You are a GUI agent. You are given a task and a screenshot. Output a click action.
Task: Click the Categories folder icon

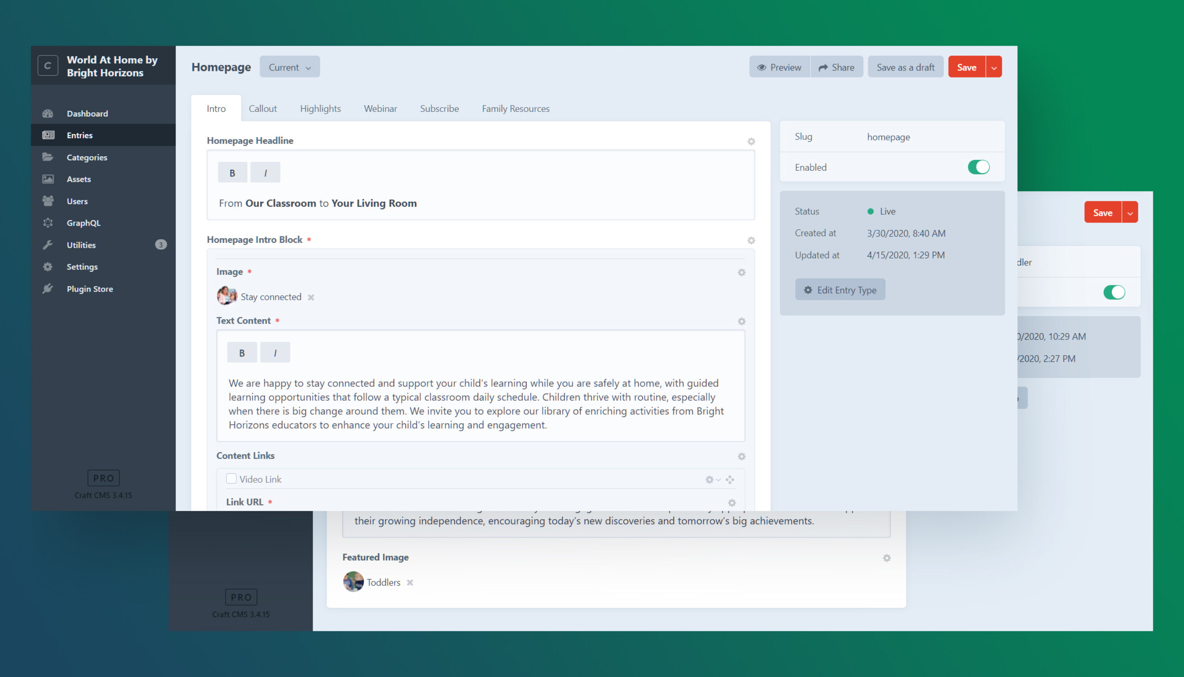click(48, 157)
